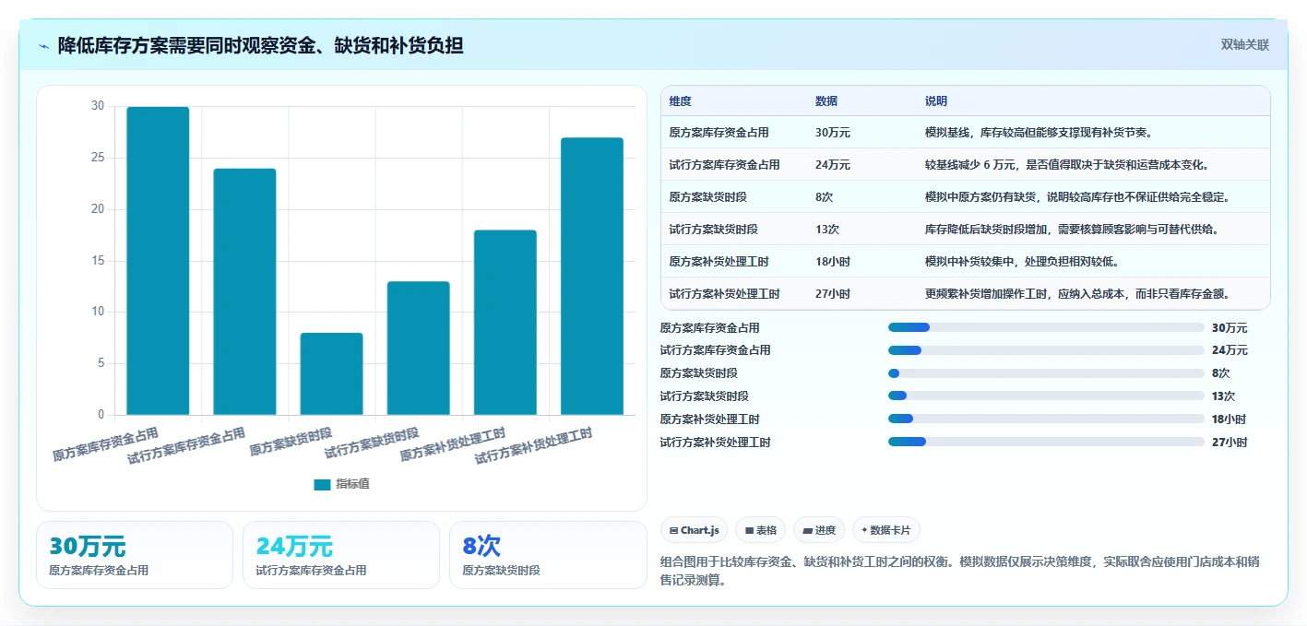The height and width of the screenshot is (626, 1307).
Task: Click the 原方案补货处理工时 bar in the chart
Action: pos(505,323)
